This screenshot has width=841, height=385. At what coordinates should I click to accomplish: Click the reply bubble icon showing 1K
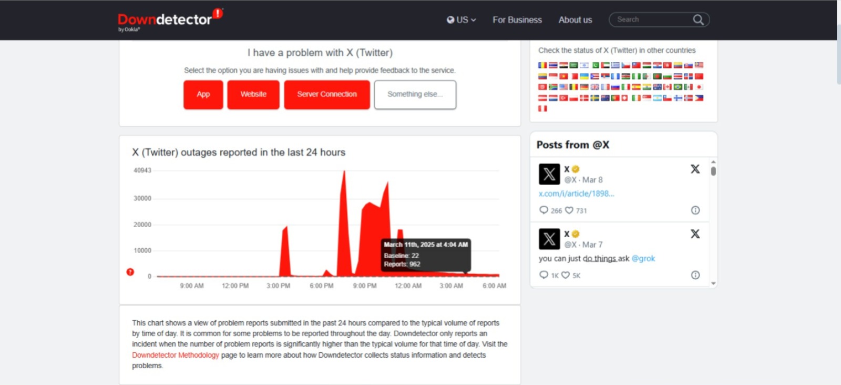pos(543,275)
